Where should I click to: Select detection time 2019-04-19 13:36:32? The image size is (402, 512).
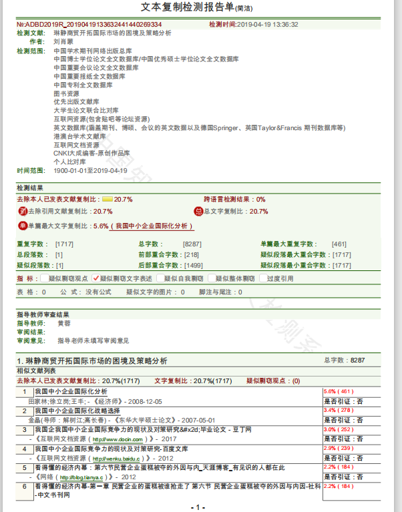point(268,25)
